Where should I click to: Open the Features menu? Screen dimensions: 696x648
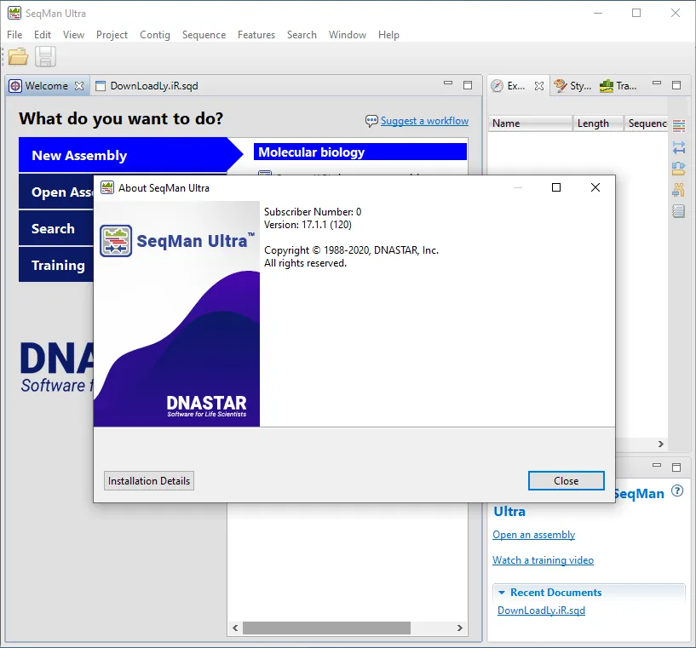click(x=256, y=35)
